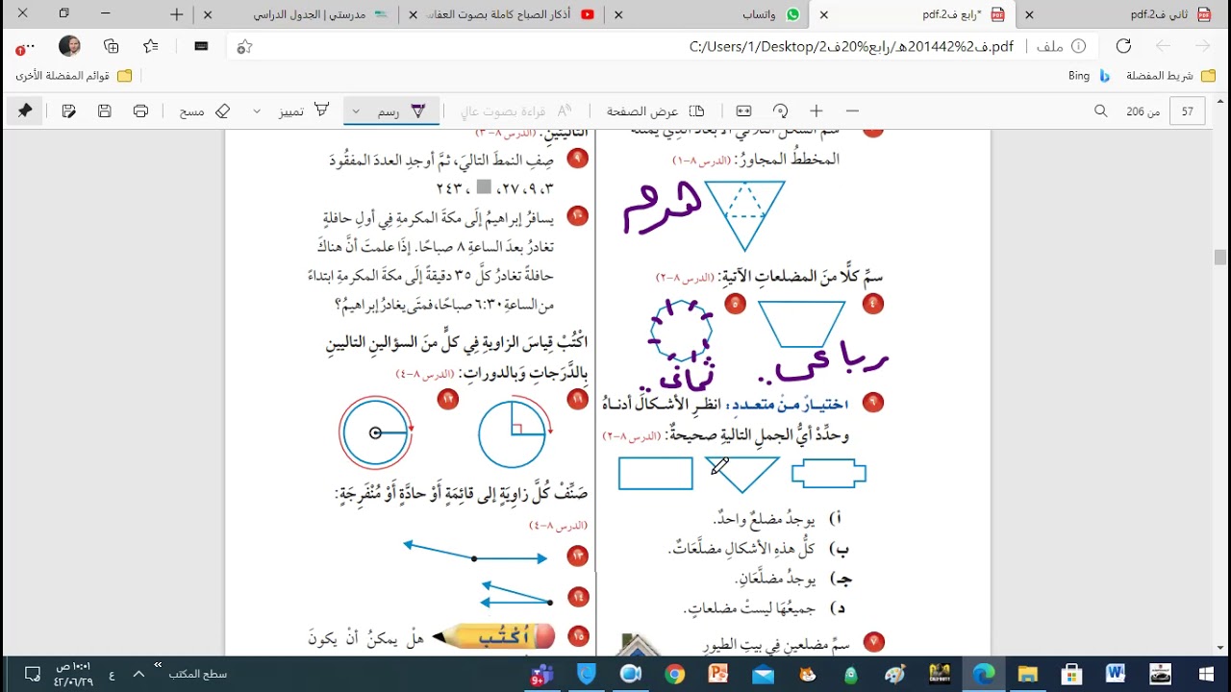
Task: Open PowerPoint from taskbar
Action: pyautogui.click(x=718, y=674)
